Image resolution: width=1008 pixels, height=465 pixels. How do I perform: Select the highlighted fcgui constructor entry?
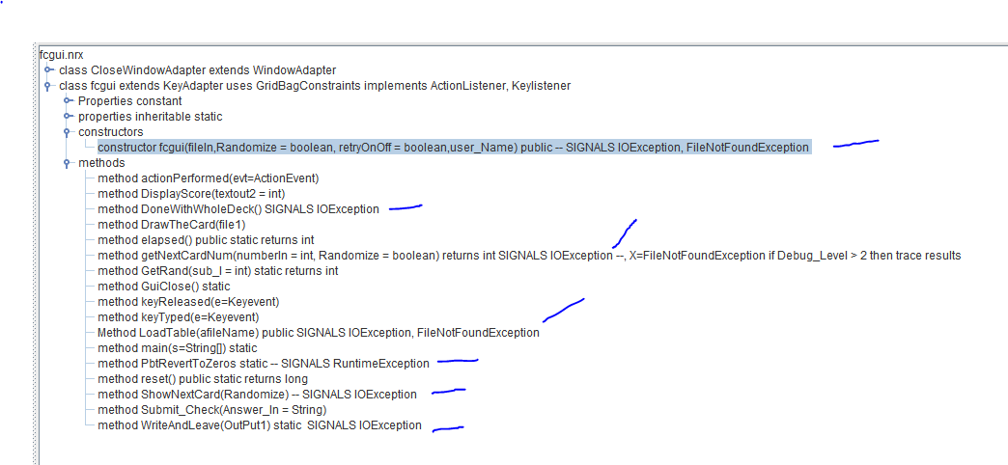[x=453, y=148]
